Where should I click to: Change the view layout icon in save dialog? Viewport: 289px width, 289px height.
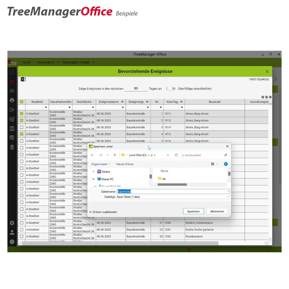[212, 164]
